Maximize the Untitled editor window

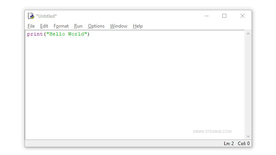(224, 16)
